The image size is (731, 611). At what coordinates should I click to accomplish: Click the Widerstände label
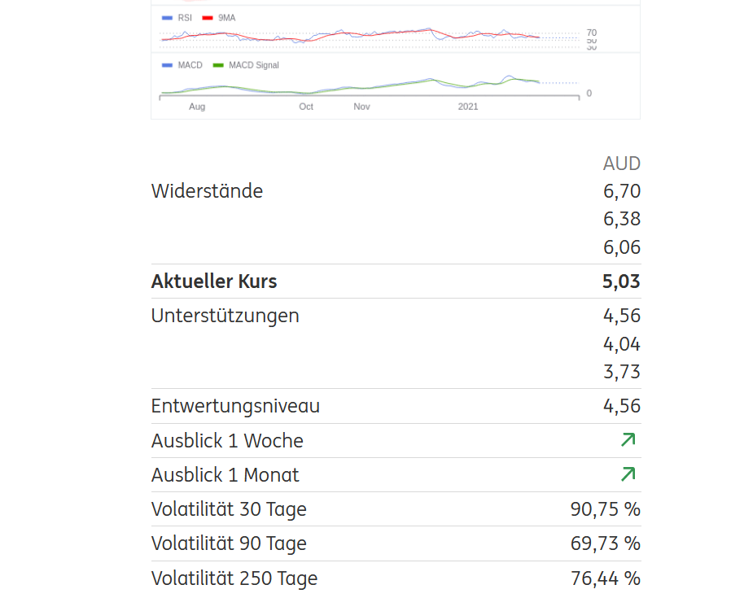[207, 191]
